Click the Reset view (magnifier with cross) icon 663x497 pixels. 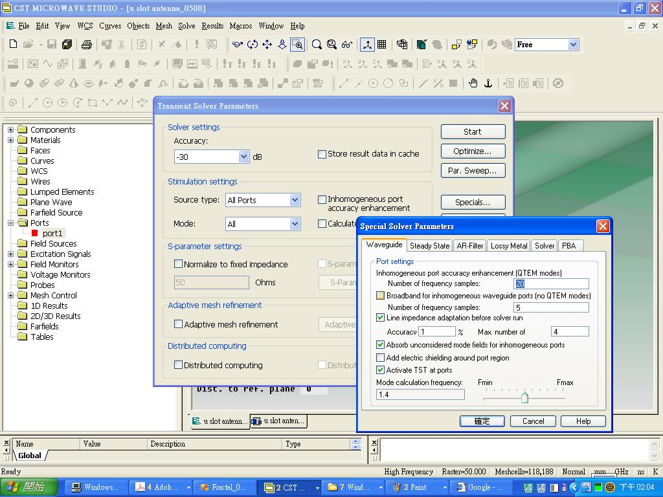point(332,45)
